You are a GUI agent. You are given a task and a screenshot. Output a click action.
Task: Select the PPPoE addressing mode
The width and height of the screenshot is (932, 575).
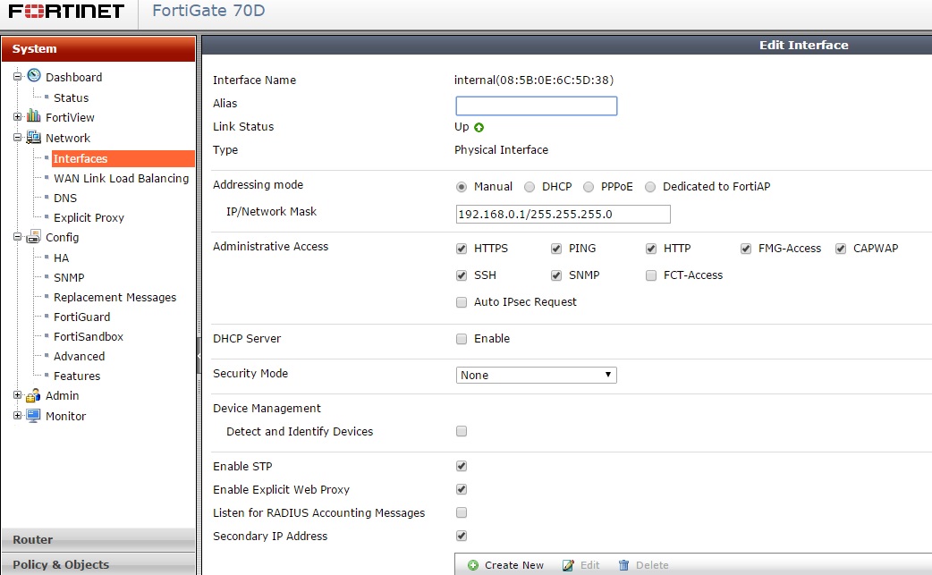[589, 187]
